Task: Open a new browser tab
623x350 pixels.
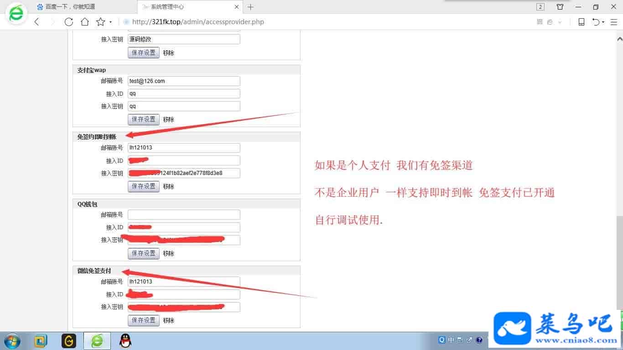Action: [250, 7]
